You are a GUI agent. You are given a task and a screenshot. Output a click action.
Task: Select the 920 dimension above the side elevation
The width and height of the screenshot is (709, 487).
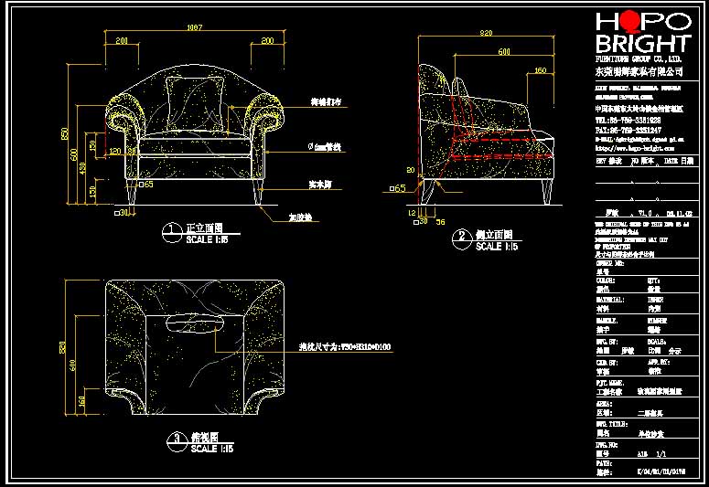(x=486, y=33)
